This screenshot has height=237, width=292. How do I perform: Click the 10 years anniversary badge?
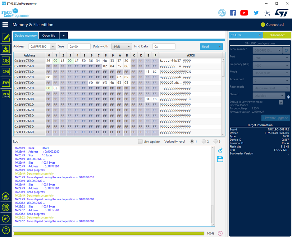pyautogui.click(x=222, y=13)
